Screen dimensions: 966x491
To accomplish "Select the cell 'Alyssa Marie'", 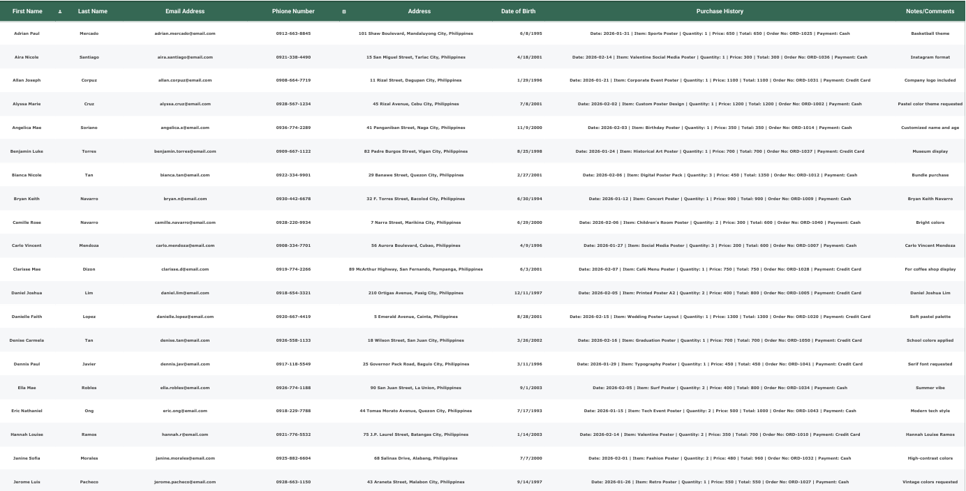I will pyautogui.click(x=27, y=104).
